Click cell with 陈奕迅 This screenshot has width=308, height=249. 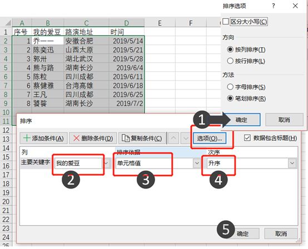[48, 50]
